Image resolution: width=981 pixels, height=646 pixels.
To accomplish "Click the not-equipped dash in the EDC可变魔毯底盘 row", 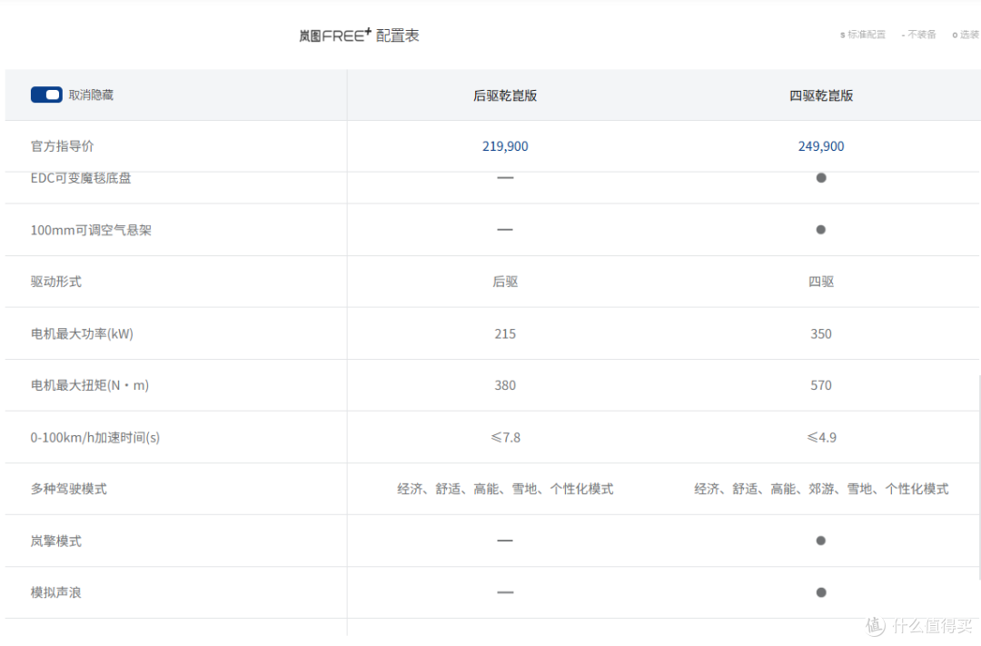I will 505,178.
